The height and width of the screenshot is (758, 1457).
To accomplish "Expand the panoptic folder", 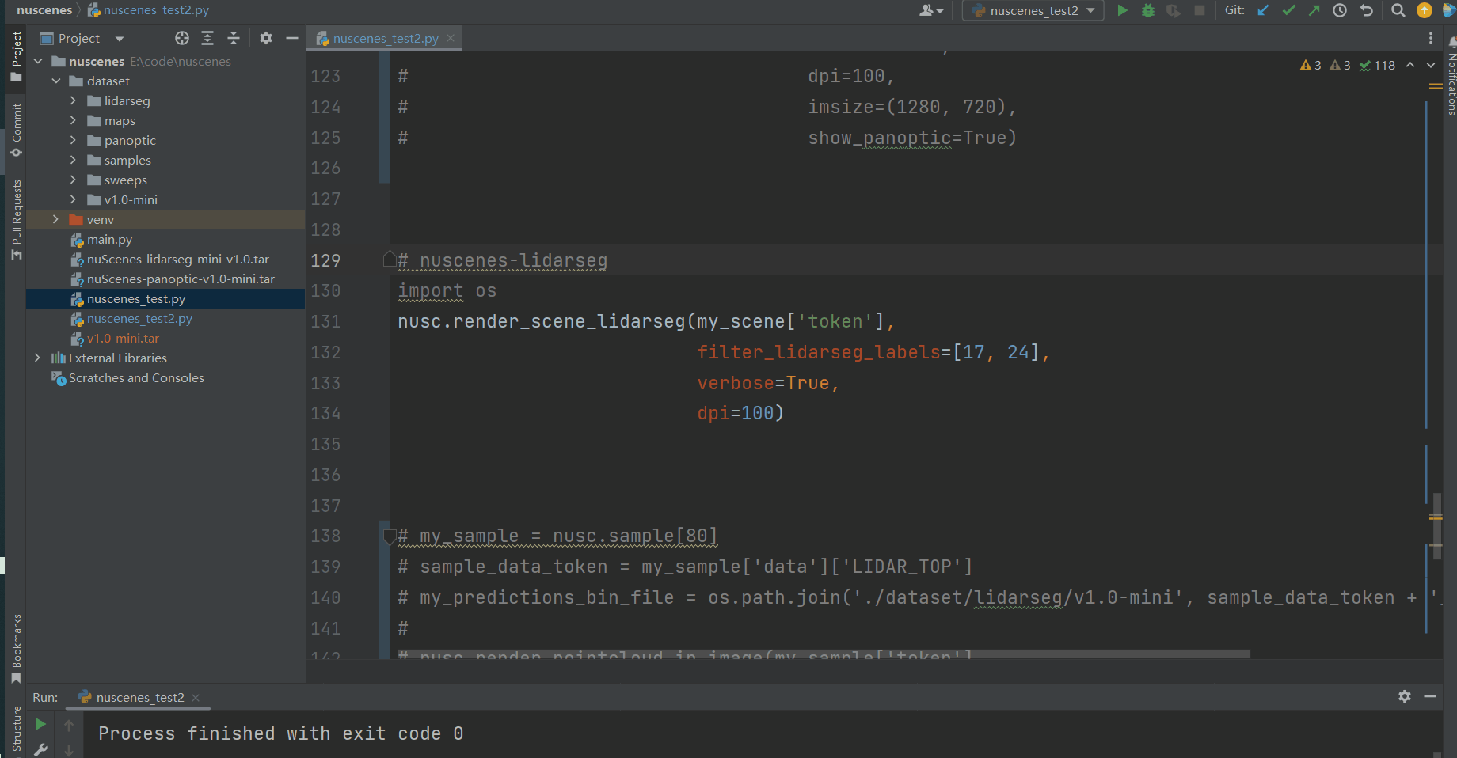I will click(74, 140).
